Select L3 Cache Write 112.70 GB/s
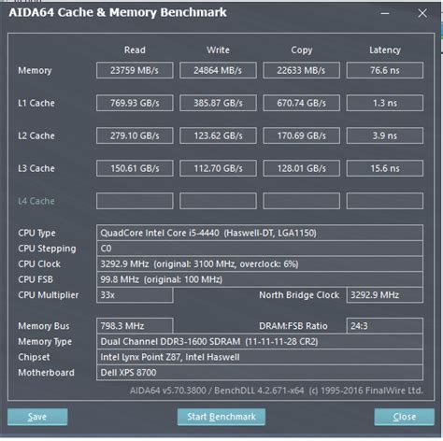Image resolution: width=443 pixels, height=441 pixels. click(218, 168)
